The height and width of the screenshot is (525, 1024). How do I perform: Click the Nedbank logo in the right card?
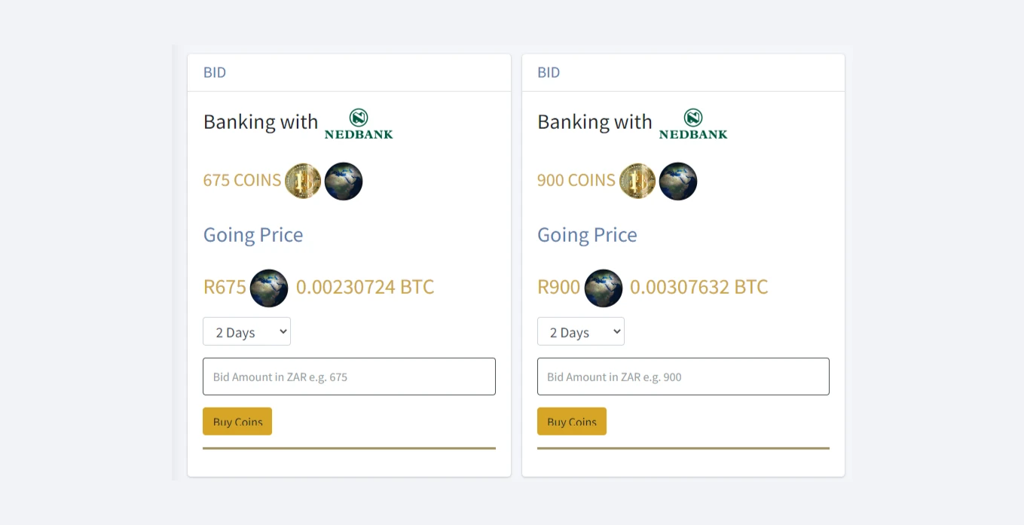pyautogui.click(x=693, y=124)
